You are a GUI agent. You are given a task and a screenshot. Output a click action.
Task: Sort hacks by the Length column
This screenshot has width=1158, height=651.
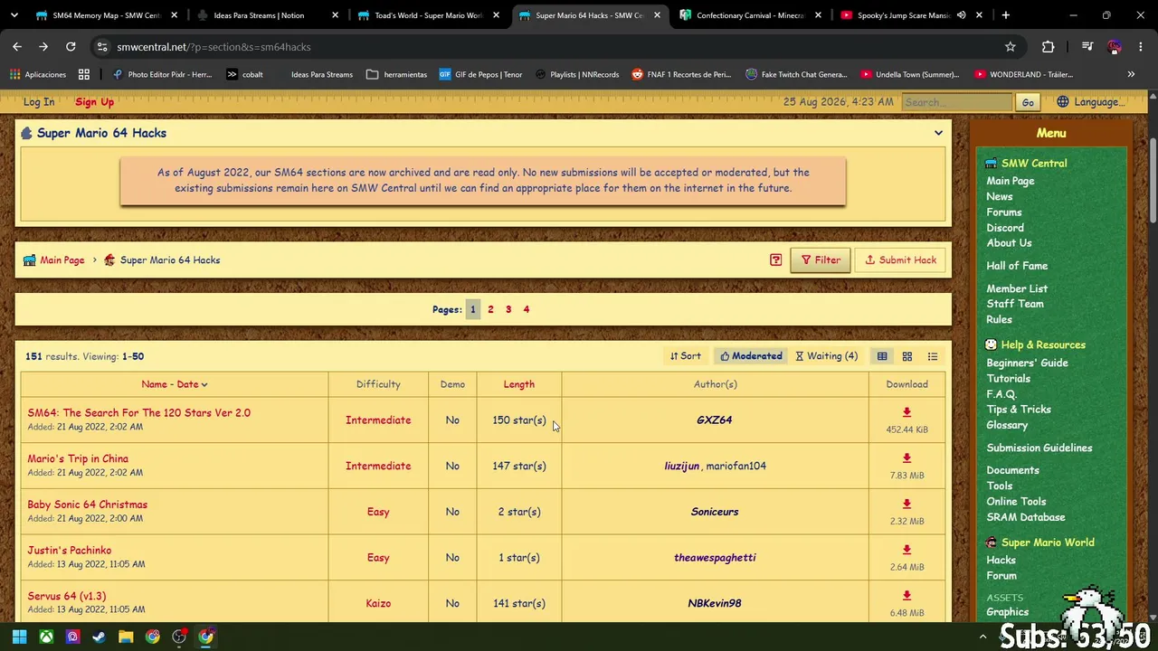[519, 384]
